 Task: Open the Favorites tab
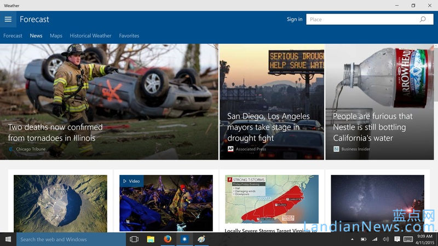coord(129,36)
